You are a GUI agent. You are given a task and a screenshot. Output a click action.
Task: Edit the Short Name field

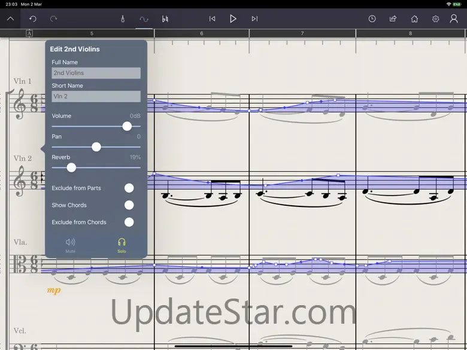pos(96,96)
